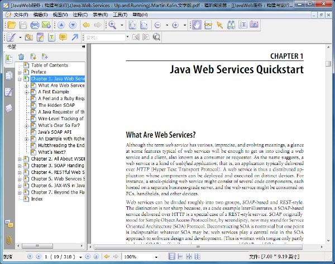The width and height of the screenshot is (335, 264).
Task: Switch to continuous page layout
Action: 180,256
